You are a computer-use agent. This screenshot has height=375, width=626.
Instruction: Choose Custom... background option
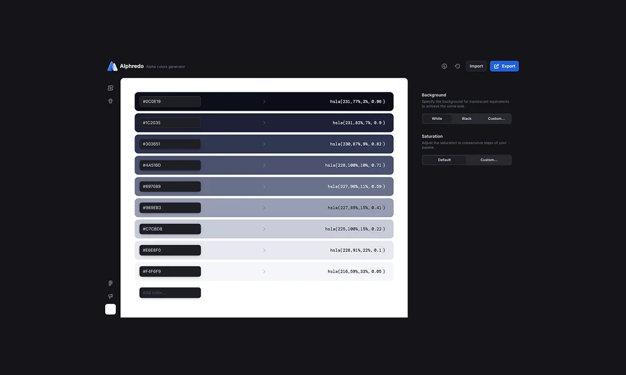[x=496, y=119]
